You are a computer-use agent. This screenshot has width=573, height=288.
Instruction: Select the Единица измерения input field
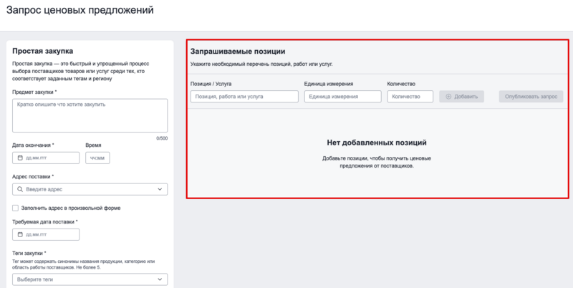click(x=342, y=96)
